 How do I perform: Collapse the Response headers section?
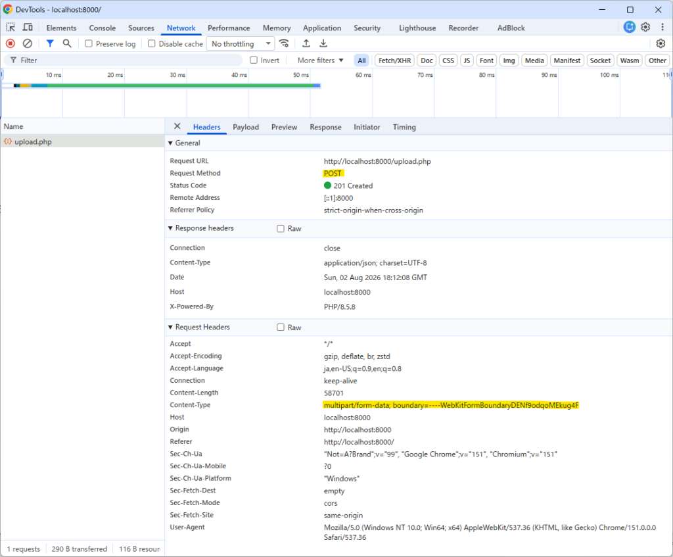click(170, 228)
